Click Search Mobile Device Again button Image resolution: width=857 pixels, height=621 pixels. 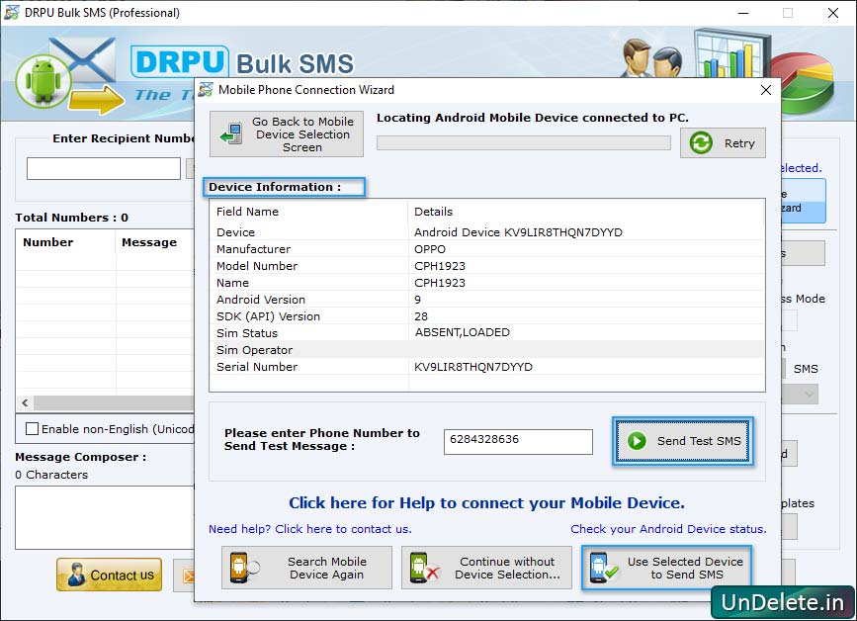306,568
